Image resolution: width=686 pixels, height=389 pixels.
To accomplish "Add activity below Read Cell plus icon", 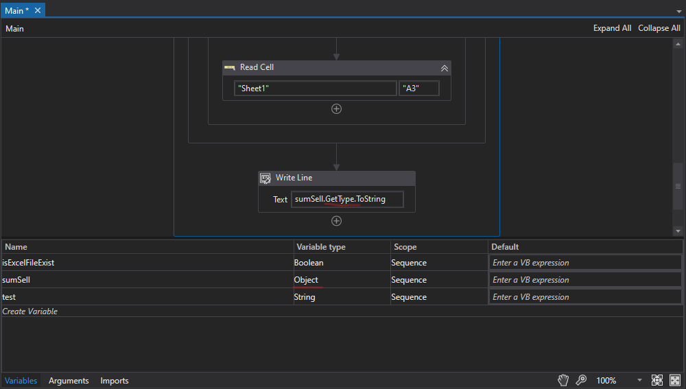I will (x=336, y=109).
